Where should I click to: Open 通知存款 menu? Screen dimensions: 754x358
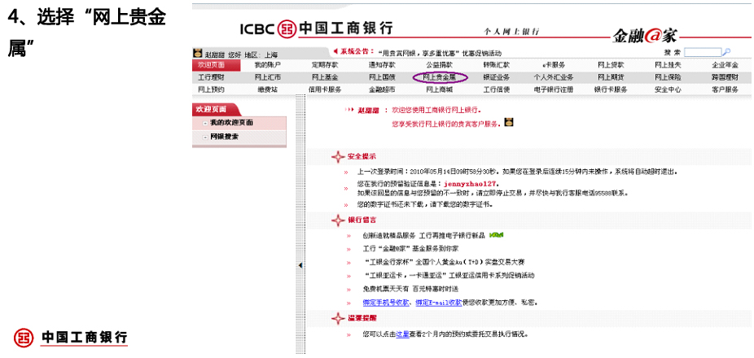pos(382,65)
